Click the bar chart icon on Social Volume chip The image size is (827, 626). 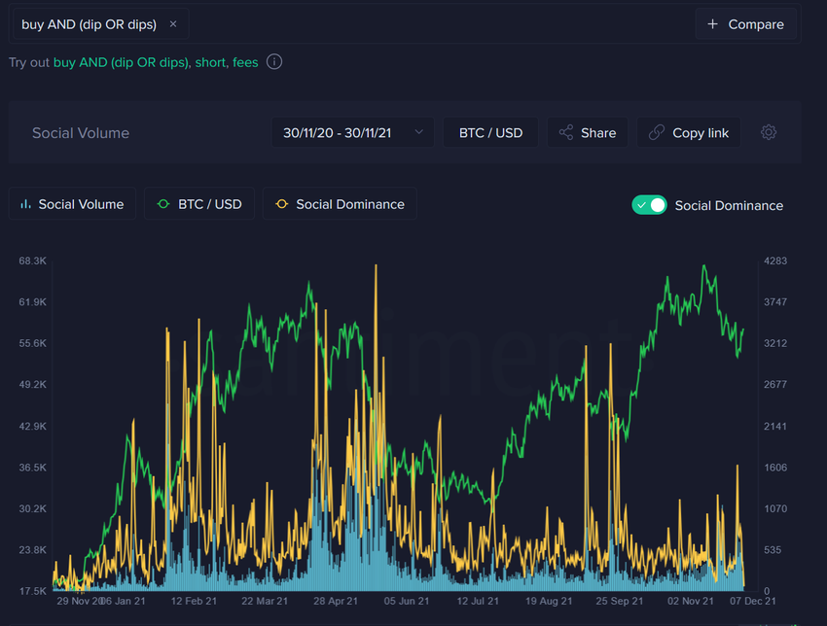click(x=26, y=204)
